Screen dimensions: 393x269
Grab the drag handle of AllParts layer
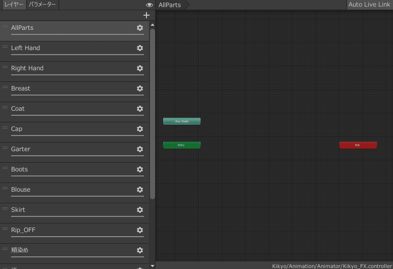coord(5,27)
